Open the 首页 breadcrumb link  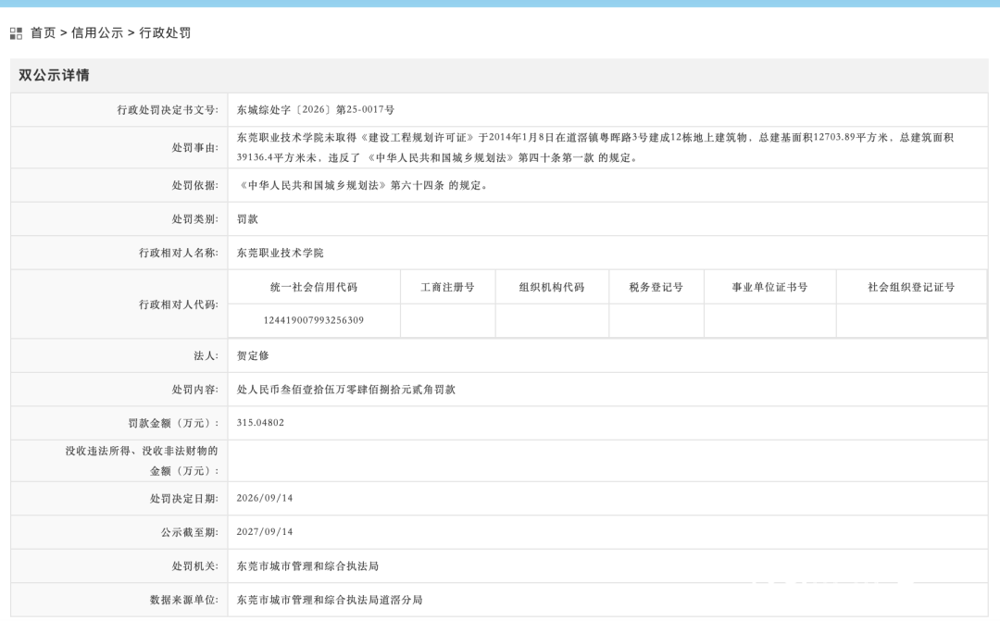(x=44, y=33)
